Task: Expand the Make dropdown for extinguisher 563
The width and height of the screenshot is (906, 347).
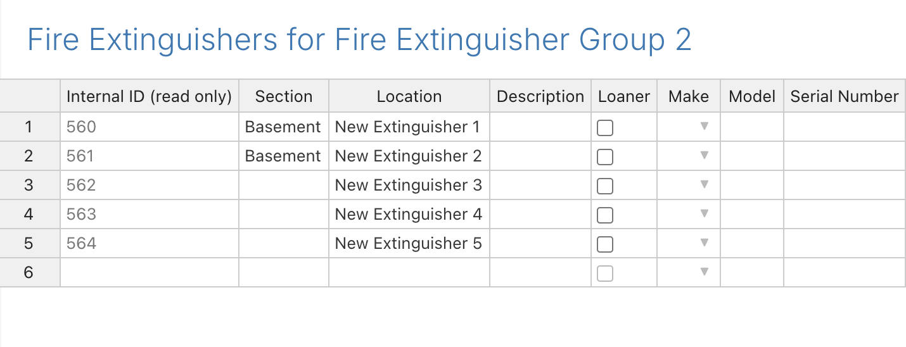Action: [x=703, y=214]
